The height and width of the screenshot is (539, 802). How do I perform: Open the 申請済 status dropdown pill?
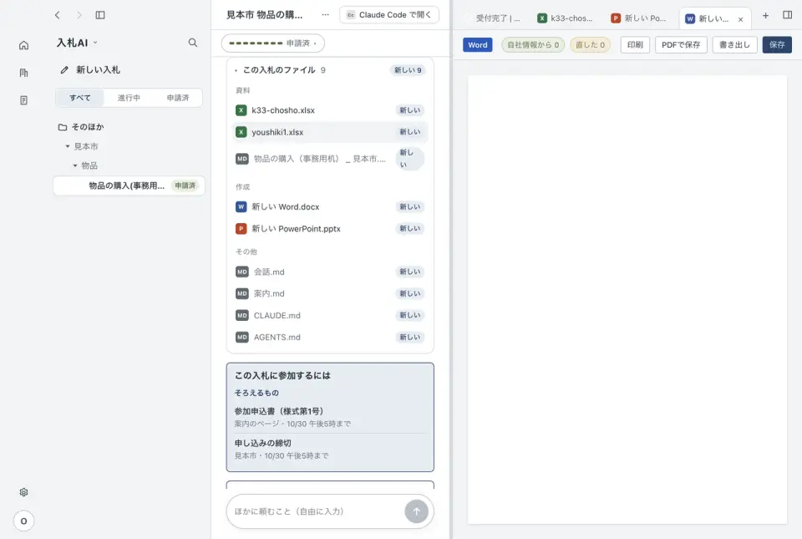pyautogui.click(x=272, y=43)
